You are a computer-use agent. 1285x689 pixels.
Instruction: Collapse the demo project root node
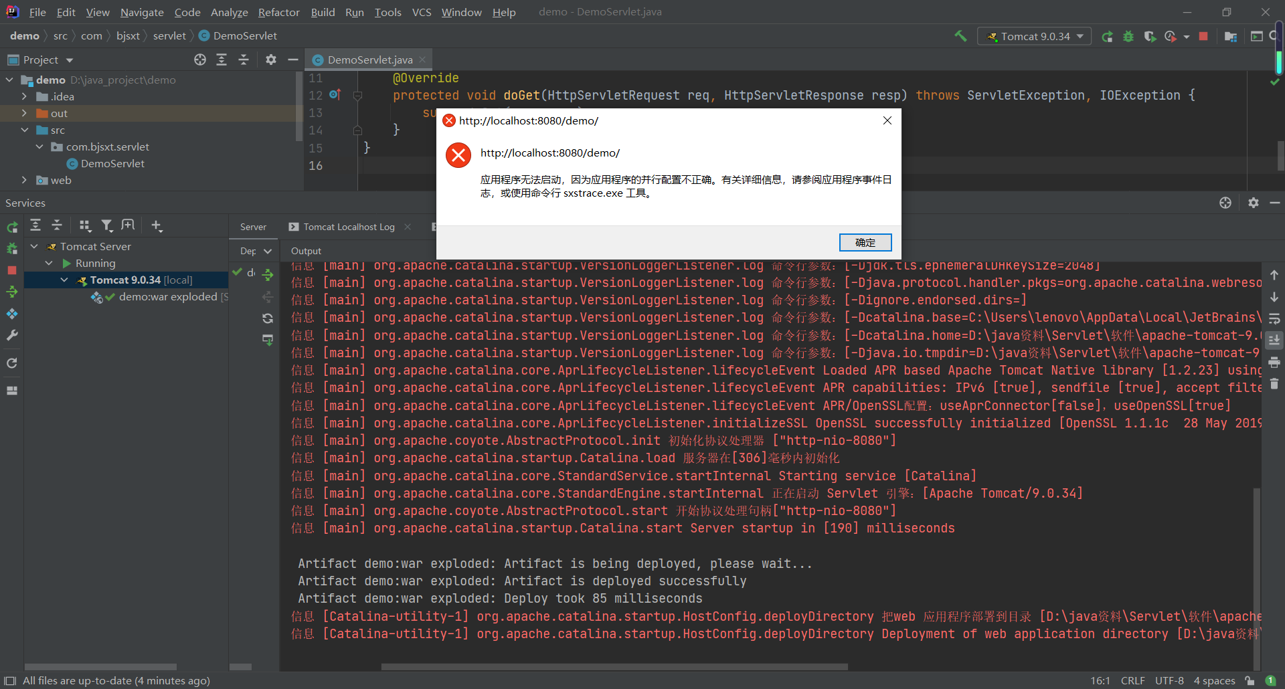pos(9,80)
